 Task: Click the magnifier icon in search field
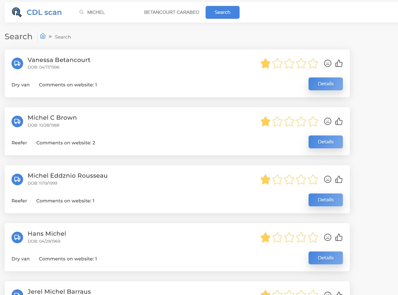tap(82, 12)
